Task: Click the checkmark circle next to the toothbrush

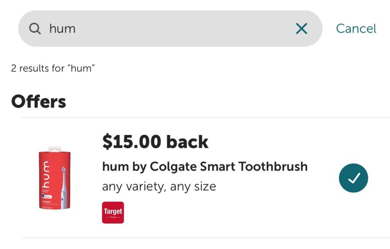Action: 353,178
